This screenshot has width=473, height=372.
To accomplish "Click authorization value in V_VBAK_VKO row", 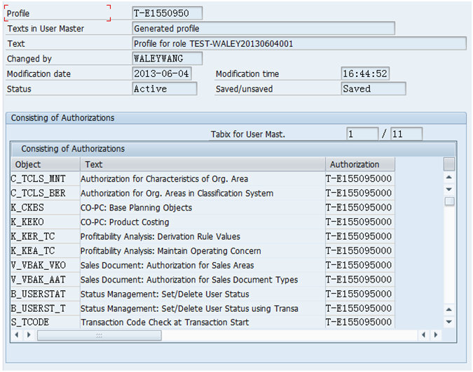I will coord(360,265).
